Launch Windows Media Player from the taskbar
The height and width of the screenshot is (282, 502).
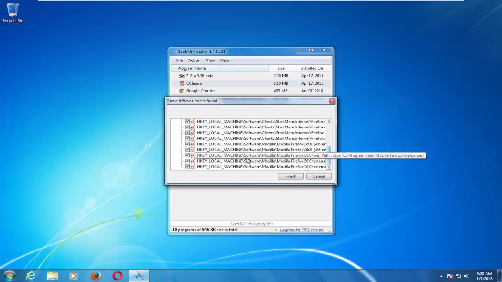73,276
